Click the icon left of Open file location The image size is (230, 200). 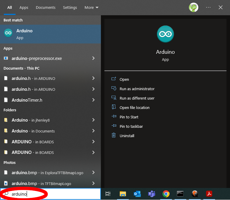pyautogui.click(x=114, y=107)
